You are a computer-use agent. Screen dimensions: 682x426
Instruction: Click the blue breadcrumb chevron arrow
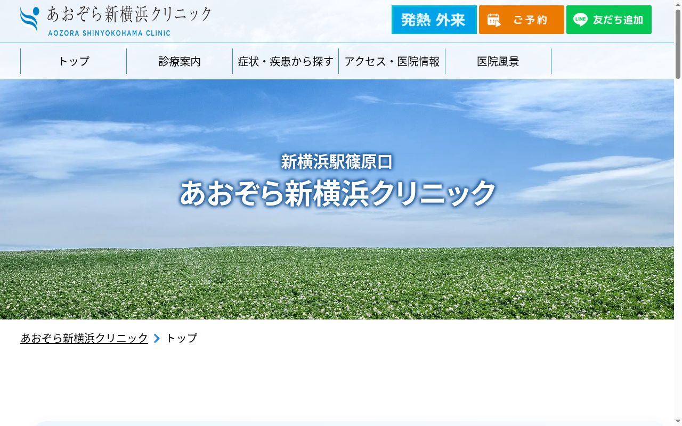[157, 338]
